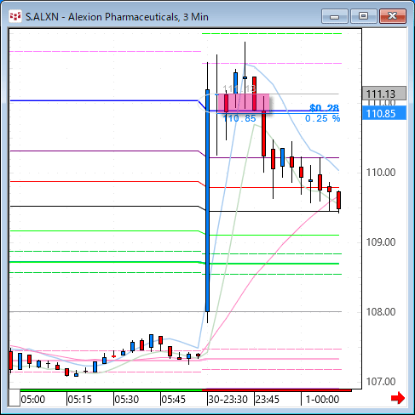Click the chart application icon in title bar

click(15, 16)
